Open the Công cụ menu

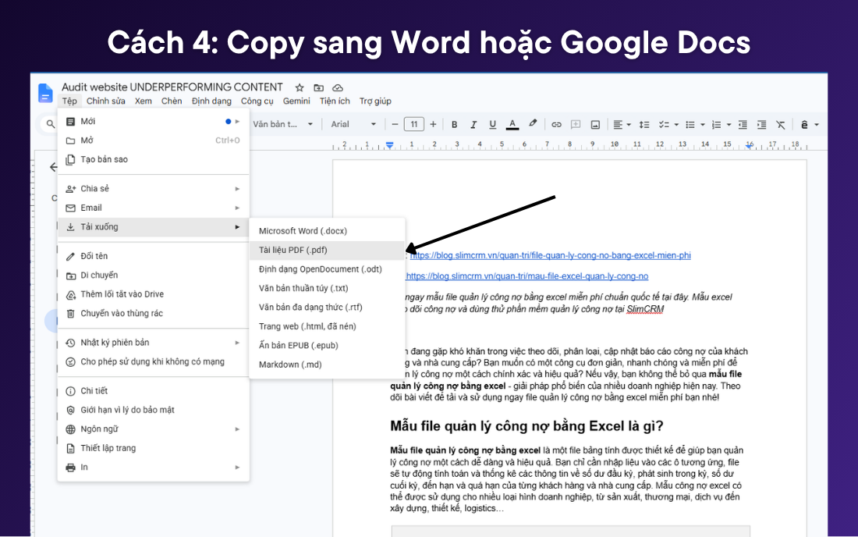[x=257, y=101]
